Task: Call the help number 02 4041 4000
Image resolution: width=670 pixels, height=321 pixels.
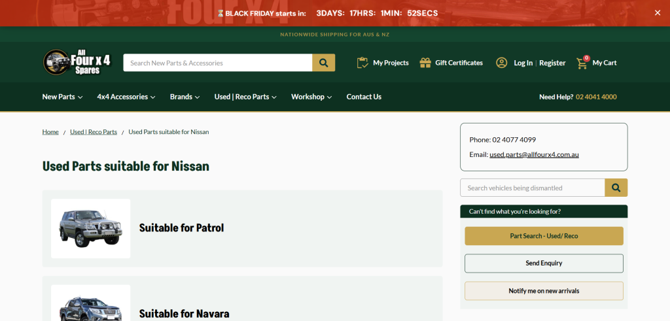Action: 596,97
